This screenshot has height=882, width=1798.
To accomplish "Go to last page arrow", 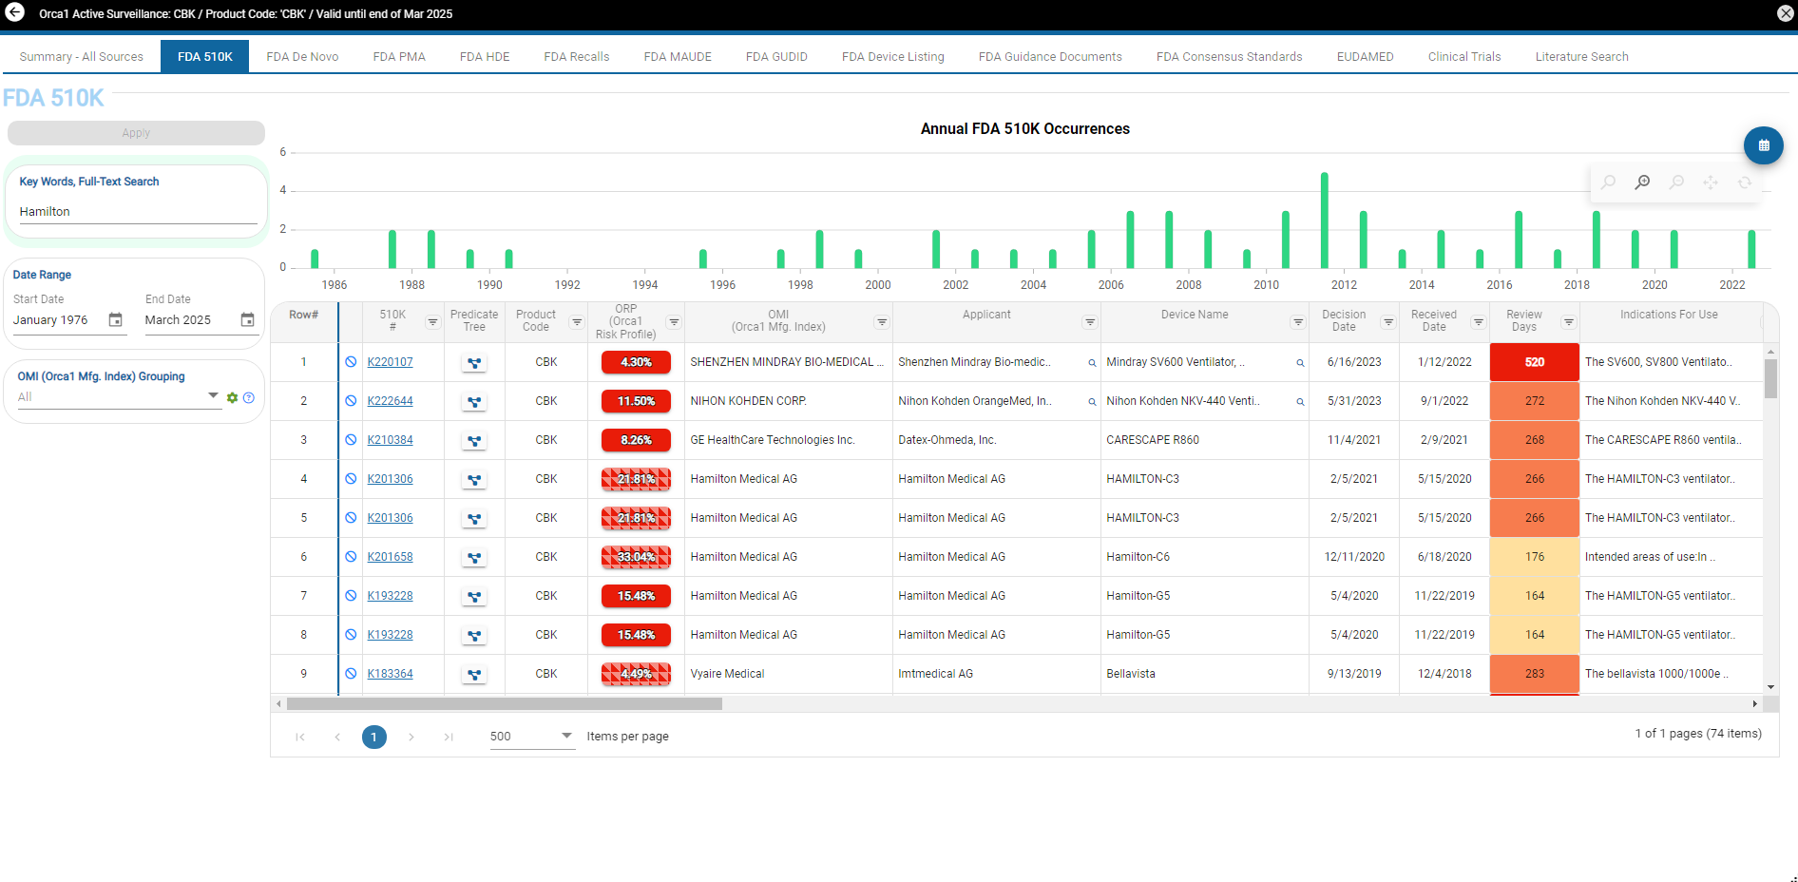I will pos(449,737).
